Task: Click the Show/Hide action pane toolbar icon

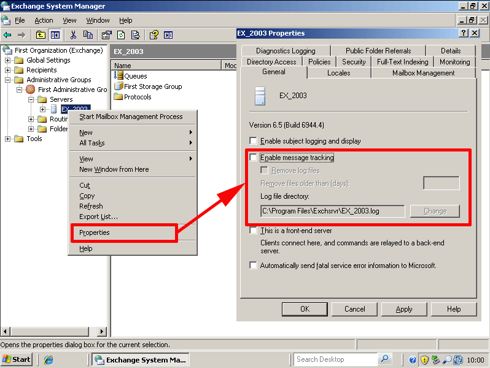Action: pyautogui.click(x=168, y=35)
